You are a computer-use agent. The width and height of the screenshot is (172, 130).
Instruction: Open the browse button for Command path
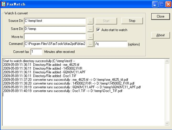pyautogui.click(x=90, y=44)
